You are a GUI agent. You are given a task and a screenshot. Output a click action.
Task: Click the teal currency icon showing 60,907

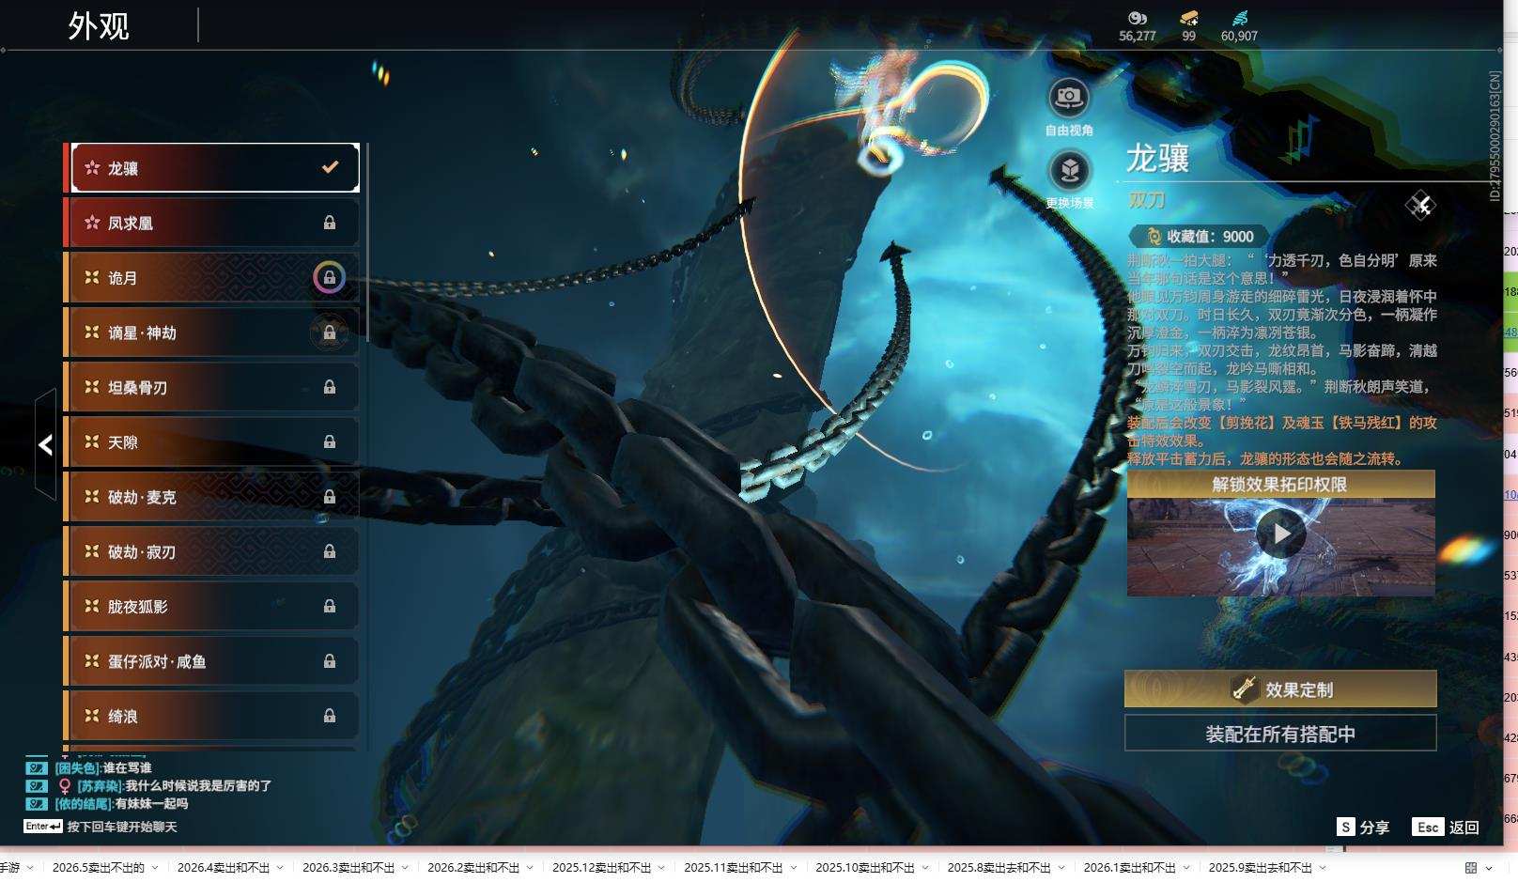click(1239, 18)
